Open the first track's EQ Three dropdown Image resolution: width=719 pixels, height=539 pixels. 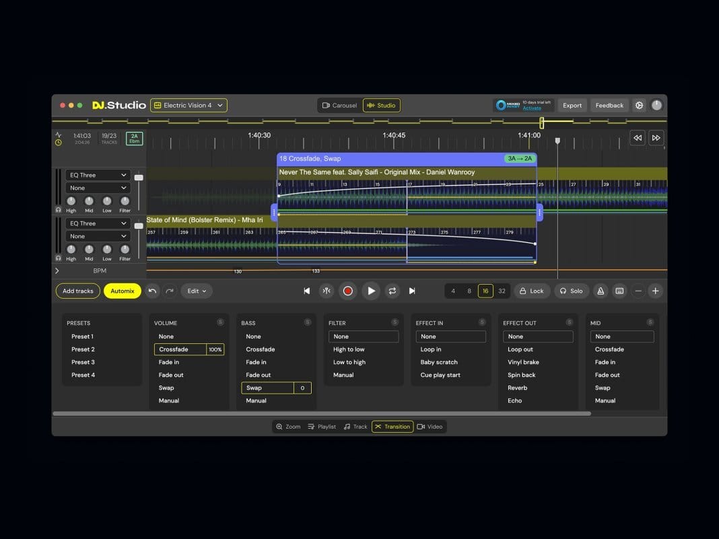tap(98, 175)
